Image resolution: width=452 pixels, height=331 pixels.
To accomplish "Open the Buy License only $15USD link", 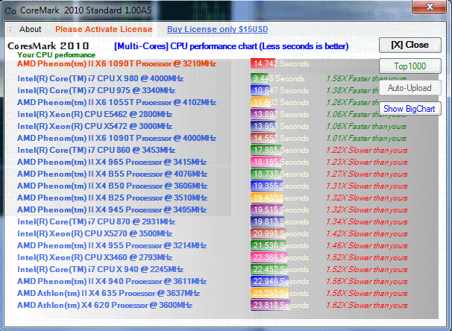I will [x=217, y=29].
